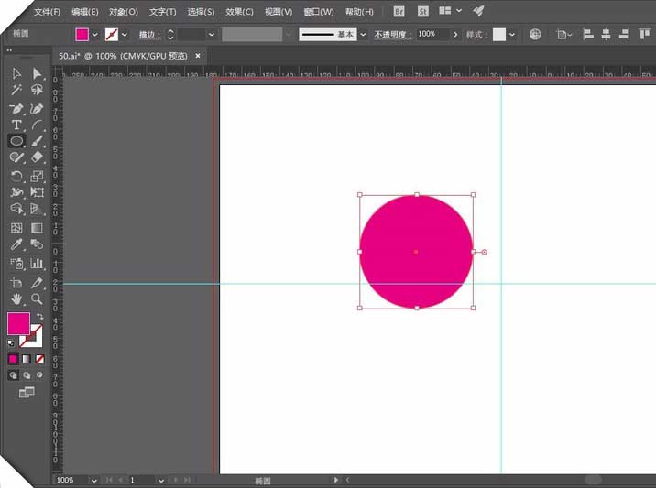Open the 文件(F) menu
The width and height of the screenshot is (656, 488).
click(x=47, y=12)
